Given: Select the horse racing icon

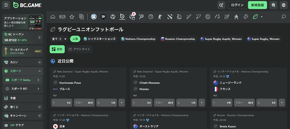Looking at the screenshot, I should tap(217, 17).
